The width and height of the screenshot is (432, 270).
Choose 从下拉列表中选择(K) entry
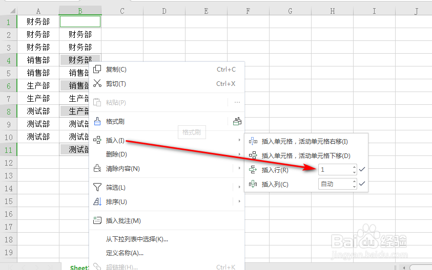167,239
